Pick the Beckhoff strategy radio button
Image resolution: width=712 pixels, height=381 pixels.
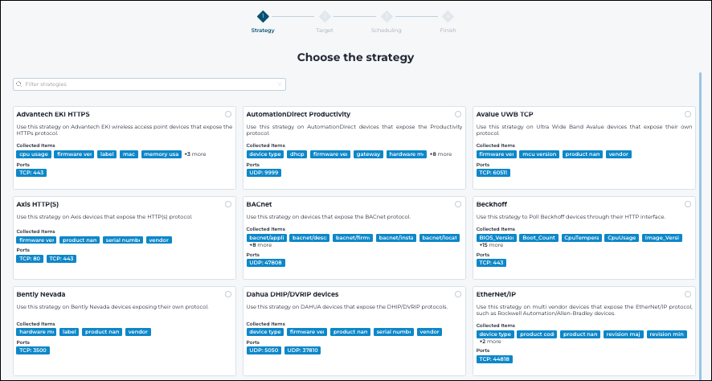[x=688, y=204]
